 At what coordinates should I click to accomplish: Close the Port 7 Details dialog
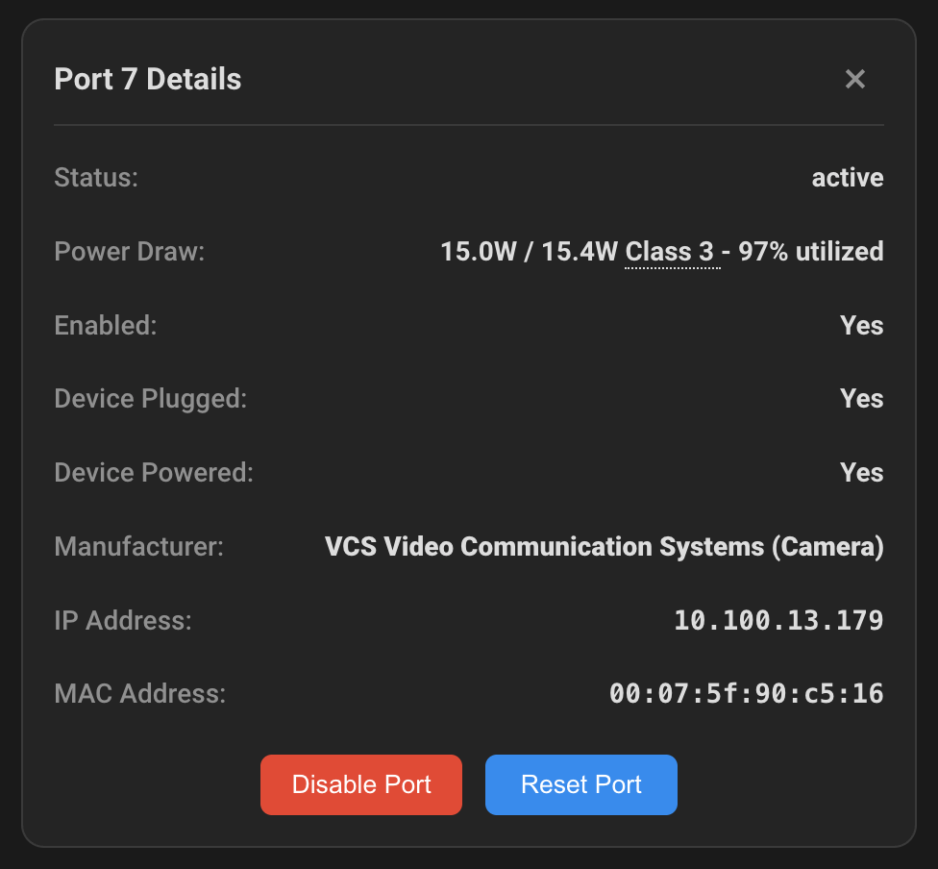[855, 79]
